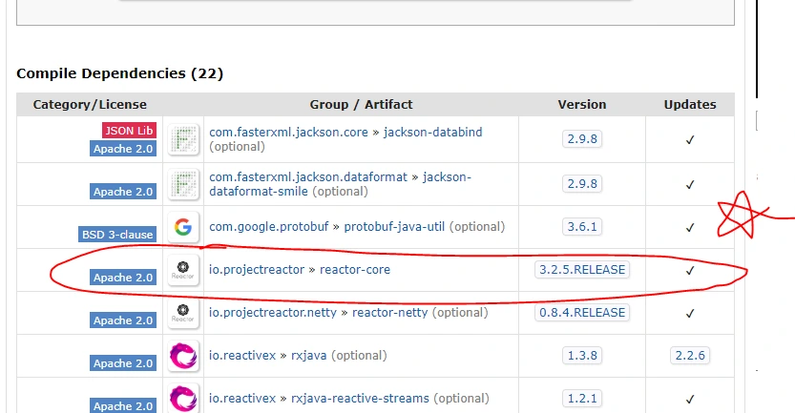Open the com.fasterxml.jackson.core group link
The image size is (795, 413).
(x=288, y=133)
